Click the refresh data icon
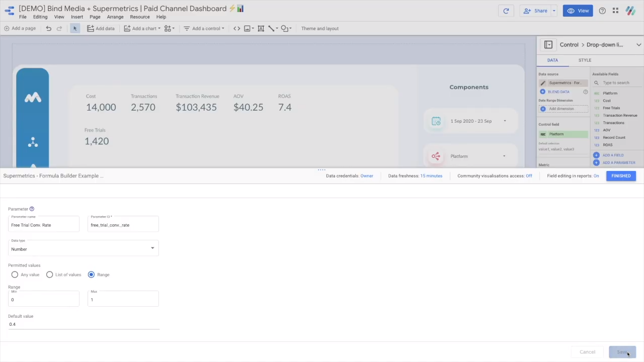Viewport: 644px width, 362px height. (506, 11)
